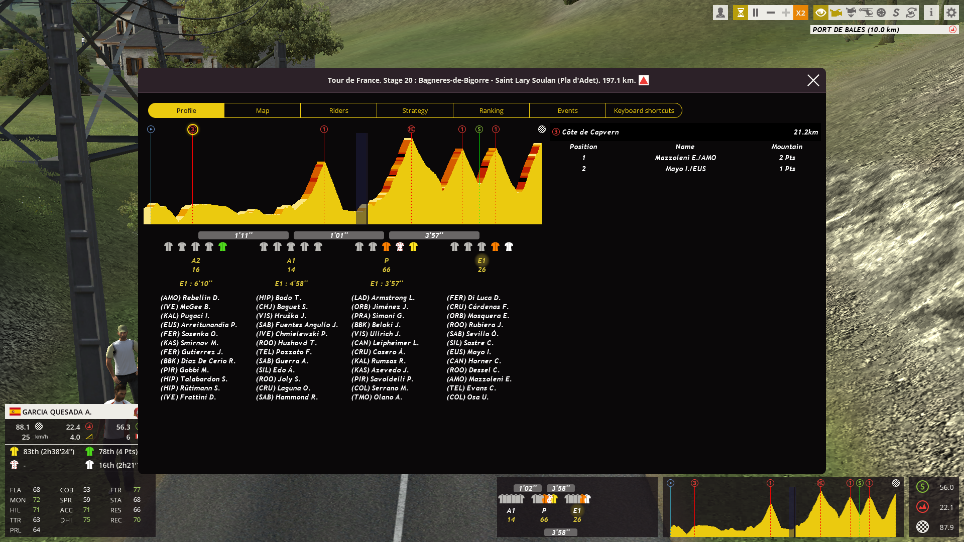The height and width of the screenshot is (542, 964).
Task: Click the polka dot jersey ranking icon
Action: point(14,465)
